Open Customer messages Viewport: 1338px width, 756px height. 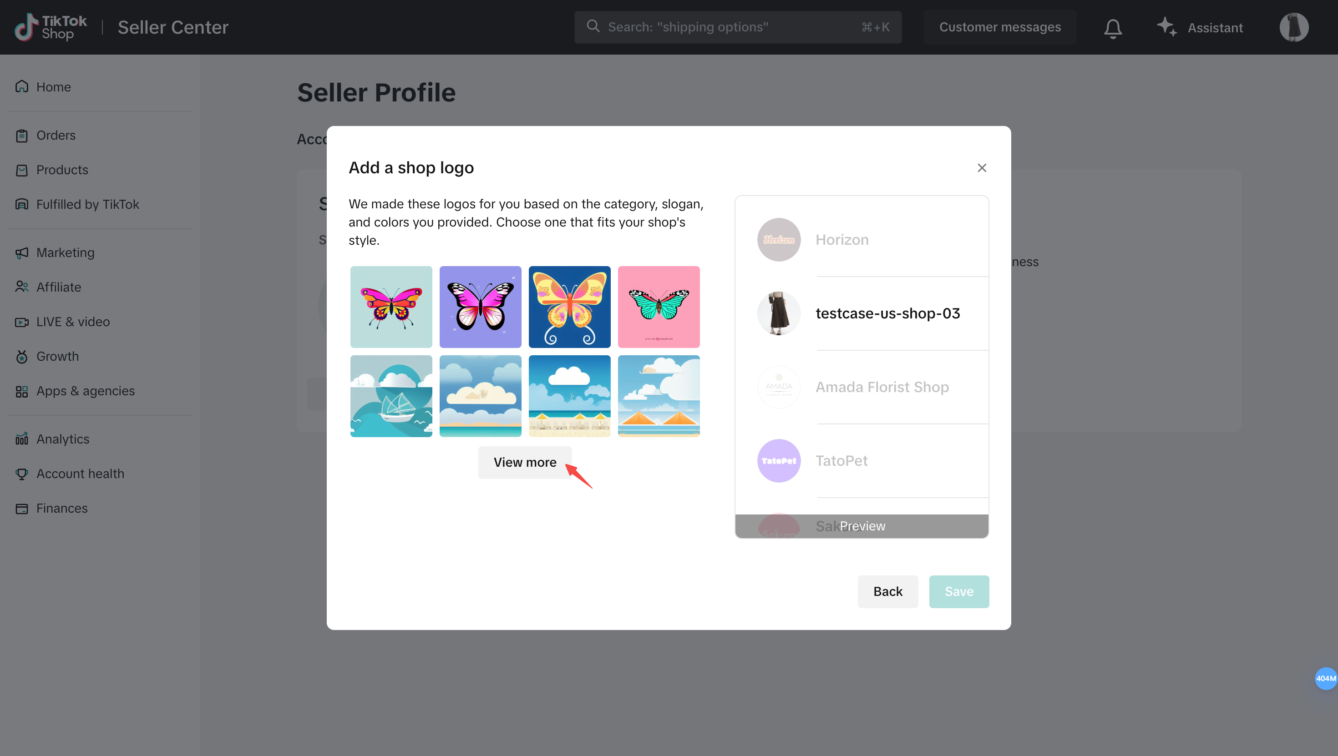999,27
